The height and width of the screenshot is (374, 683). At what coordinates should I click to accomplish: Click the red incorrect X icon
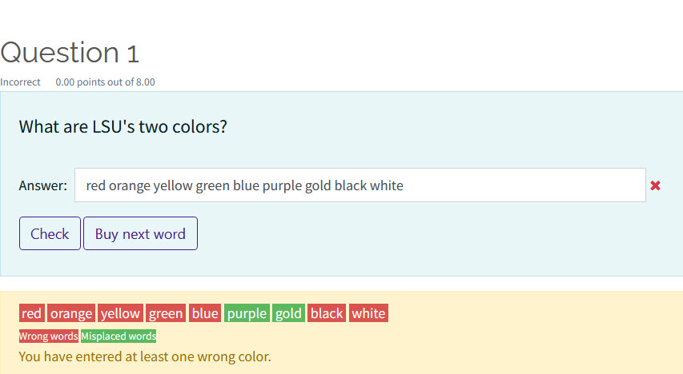(x=655, y=185)
